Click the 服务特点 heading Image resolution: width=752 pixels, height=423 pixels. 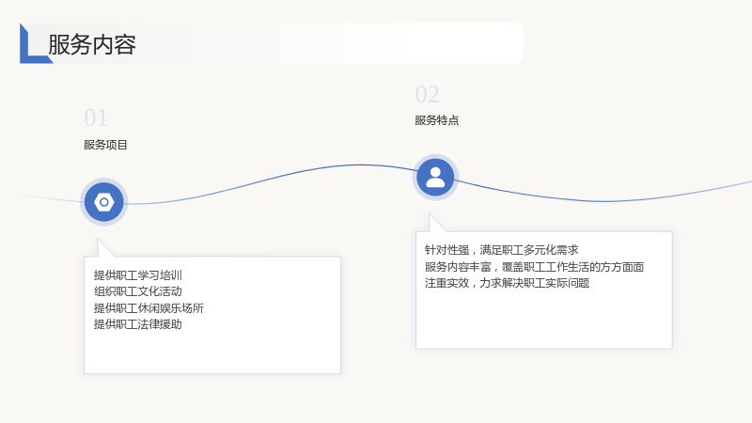click(437, 120)
